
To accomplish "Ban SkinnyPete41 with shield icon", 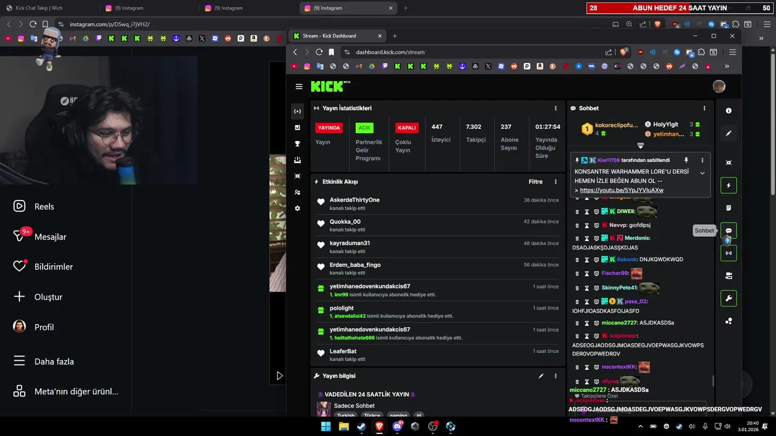I will [x=597, y=288].
